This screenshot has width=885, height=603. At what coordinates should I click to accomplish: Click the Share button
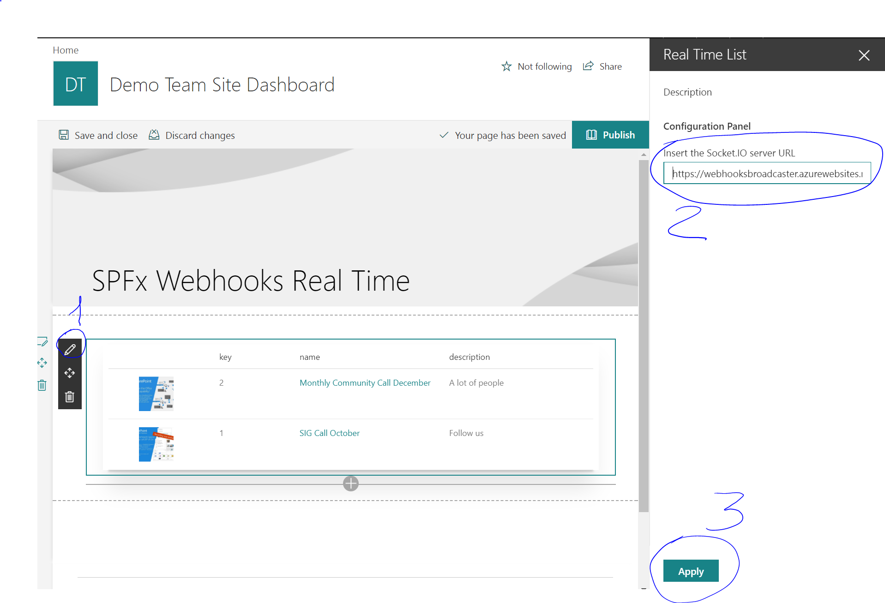tap(602, 66)
